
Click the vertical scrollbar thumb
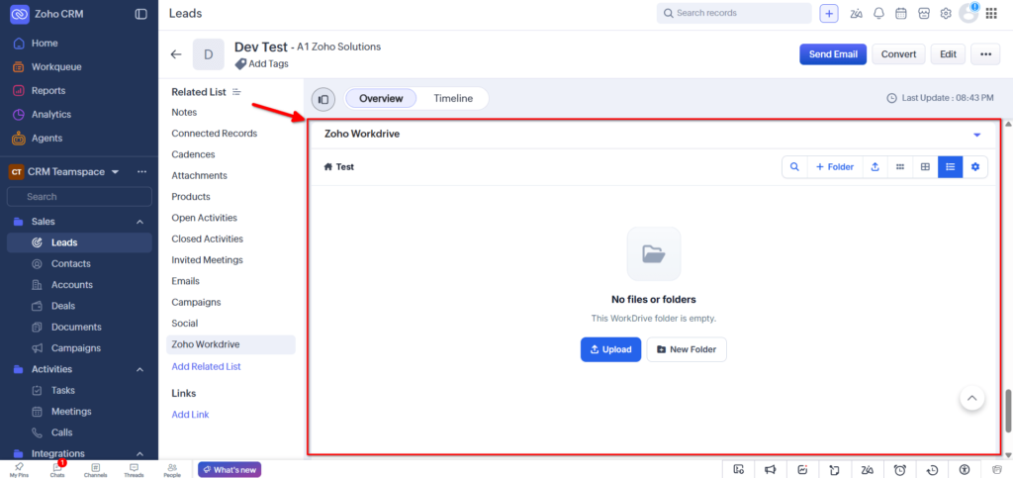1008,410
